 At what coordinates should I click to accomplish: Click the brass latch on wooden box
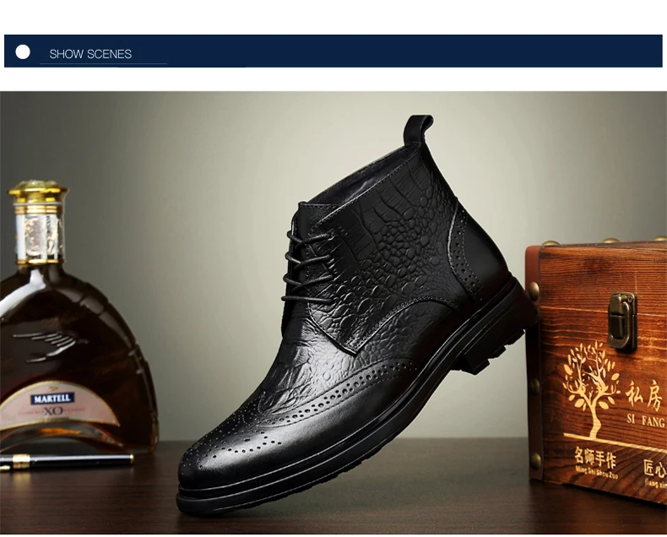point(622,321)
